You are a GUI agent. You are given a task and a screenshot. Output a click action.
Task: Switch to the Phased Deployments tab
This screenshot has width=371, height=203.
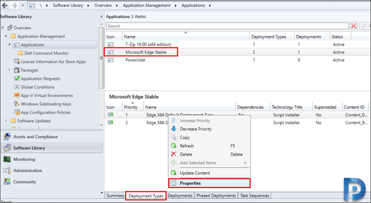click(x=216, y=196)
